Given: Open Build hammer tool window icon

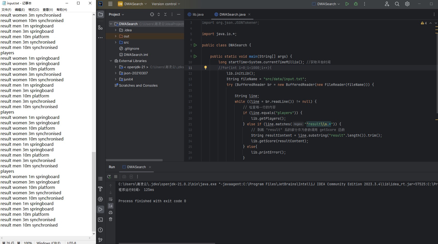Looking at the screenshot, I should [100, 189].
